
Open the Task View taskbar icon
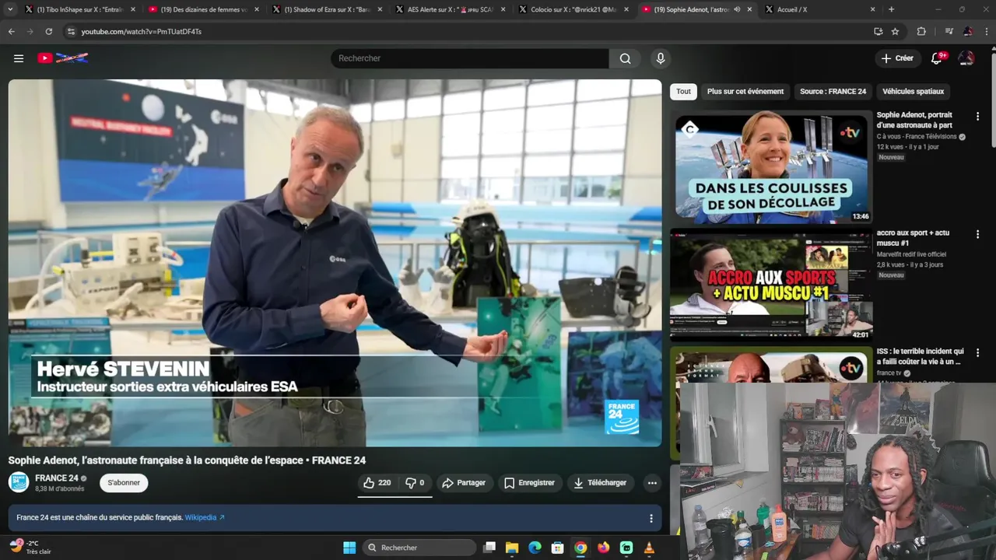point(489,548)
